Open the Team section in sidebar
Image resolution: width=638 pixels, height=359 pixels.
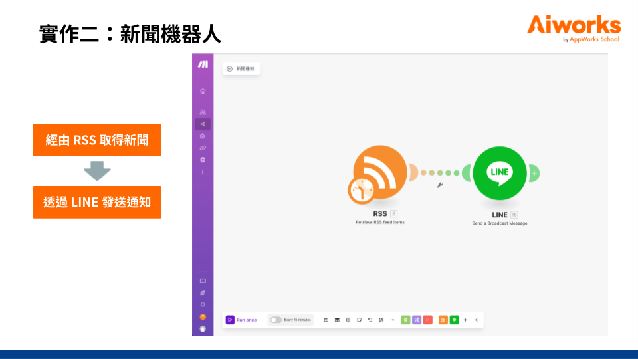click(x=203, y=112)
